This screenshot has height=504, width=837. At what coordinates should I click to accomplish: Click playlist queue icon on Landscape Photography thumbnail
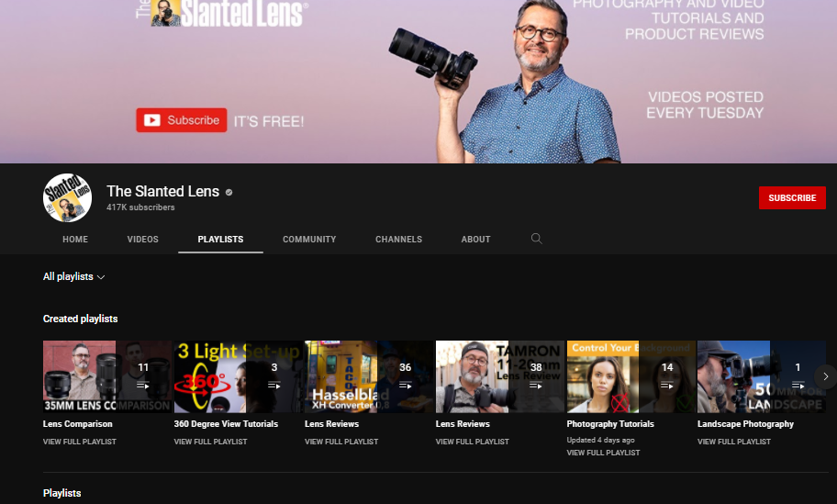coord(798,385)
